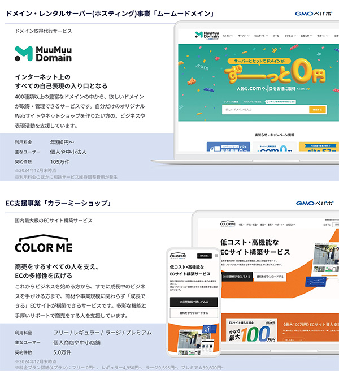
Task: Click the ※料金プラン詳細(4プラン) footnote
Action: tap(119, 367)
